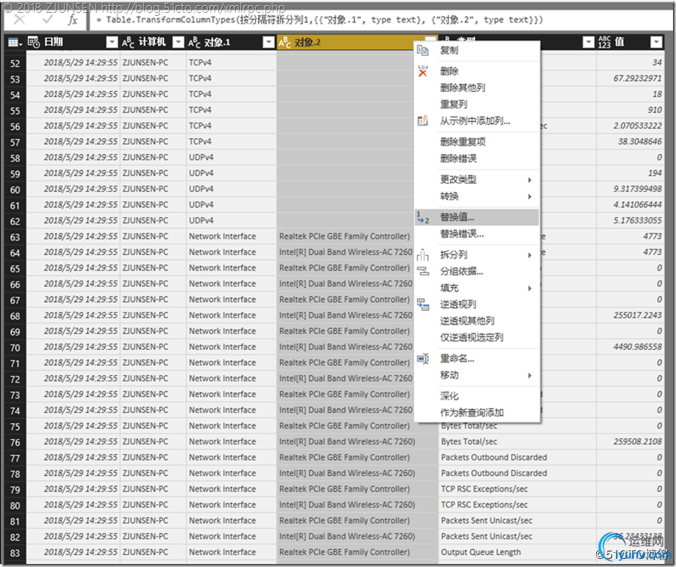Choose 重复列 from the context menu
Screen dimensions: 676x567
click(x=453, y=105)
